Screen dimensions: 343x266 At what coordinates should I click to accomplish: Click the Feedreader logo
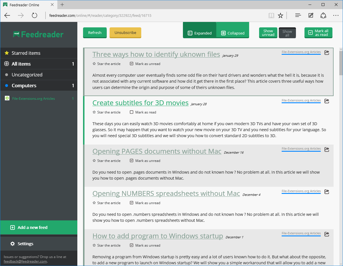[38, 34]
